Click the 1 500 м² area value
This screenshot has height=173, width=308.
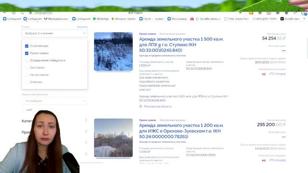(144, 65)
